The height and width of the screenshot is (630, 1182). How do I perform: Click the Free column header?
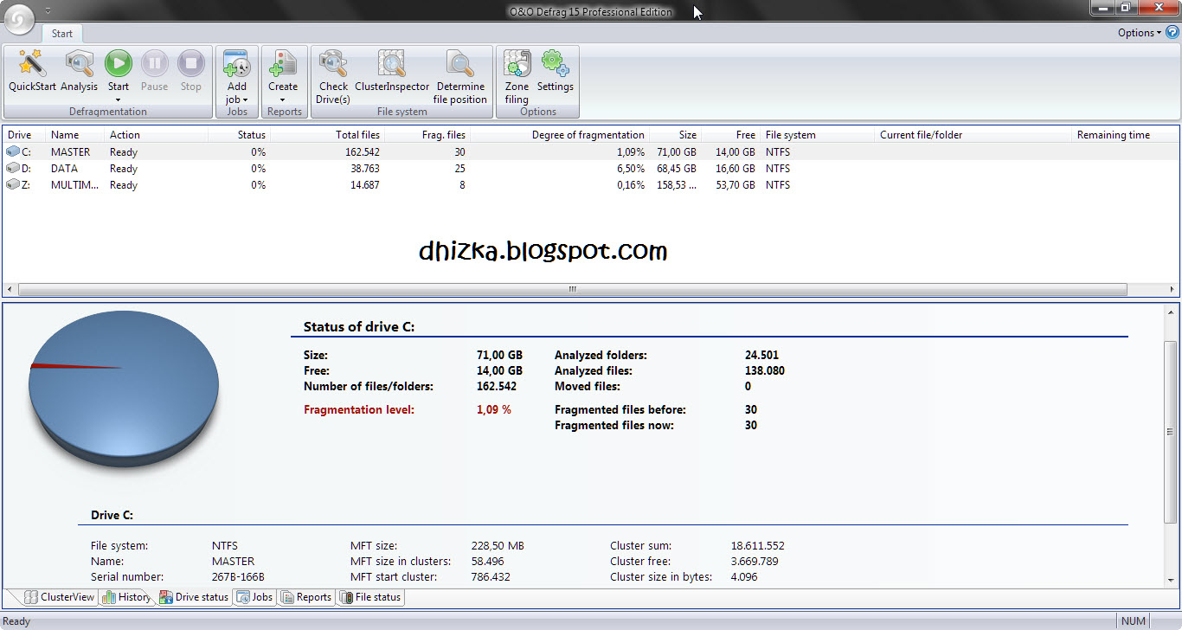730,135
